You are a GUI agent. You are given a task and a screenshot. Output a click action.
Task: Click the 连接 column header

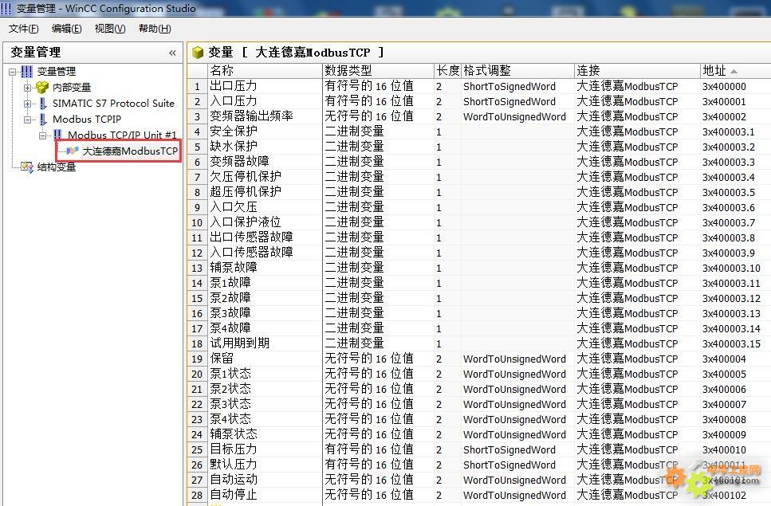(637, 71)
